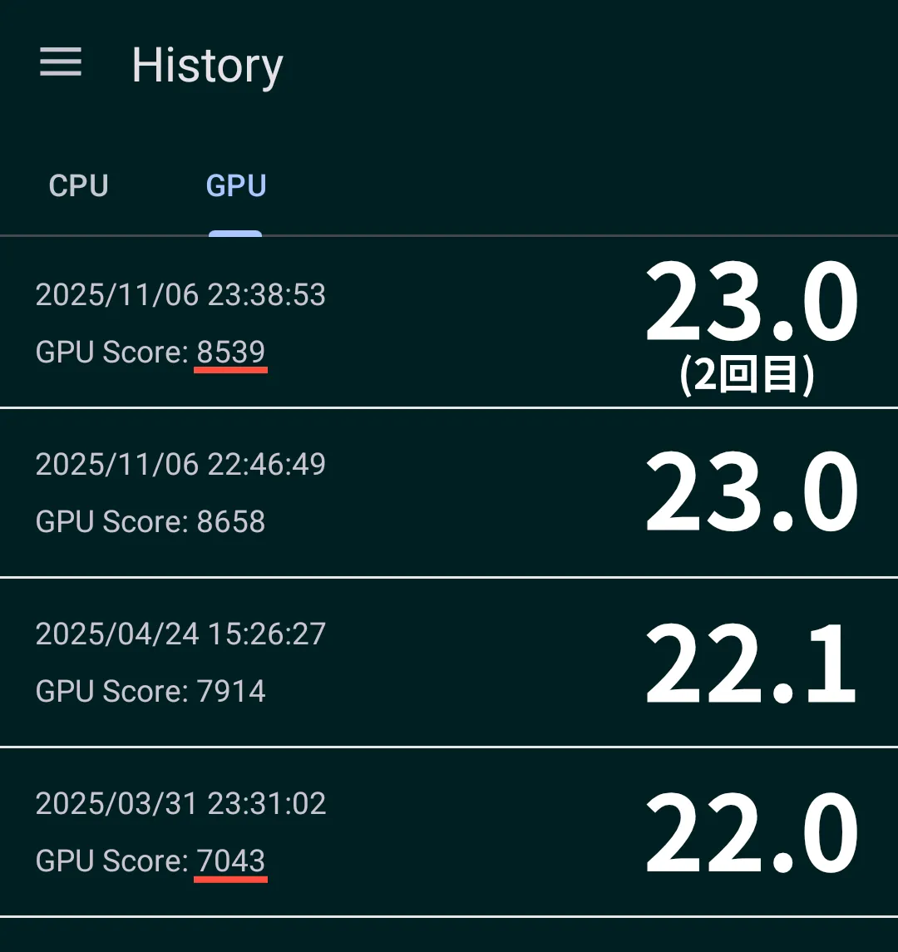Click the red underline beneath 8539

tap(230, 370)
